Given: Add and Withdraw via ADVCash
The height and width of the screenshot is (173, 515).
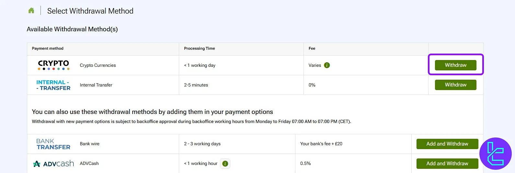Looking at the screenshot, I should click(x=447, y=164).
